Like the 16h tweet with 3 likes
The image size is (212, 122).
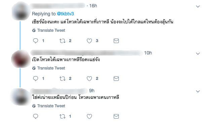click(89, 41)
